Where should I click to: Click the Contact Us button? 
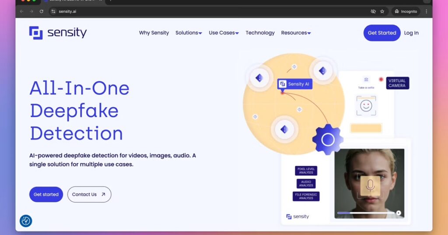pyautogui.click(x=89, y=194)
